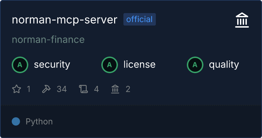Click the quality A grade circle
This screenshot has width=262, height=138.
pyautogui.click(x=195, y=65)
